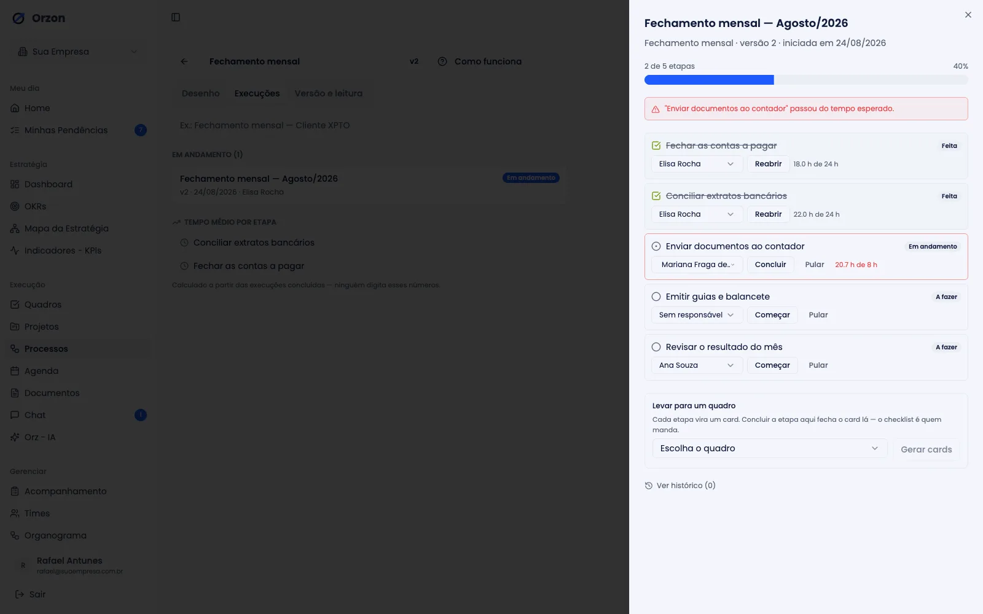Go to OKRs target icon
The height and width of the screenshot is (614, 983).
(x=15, y=206)
